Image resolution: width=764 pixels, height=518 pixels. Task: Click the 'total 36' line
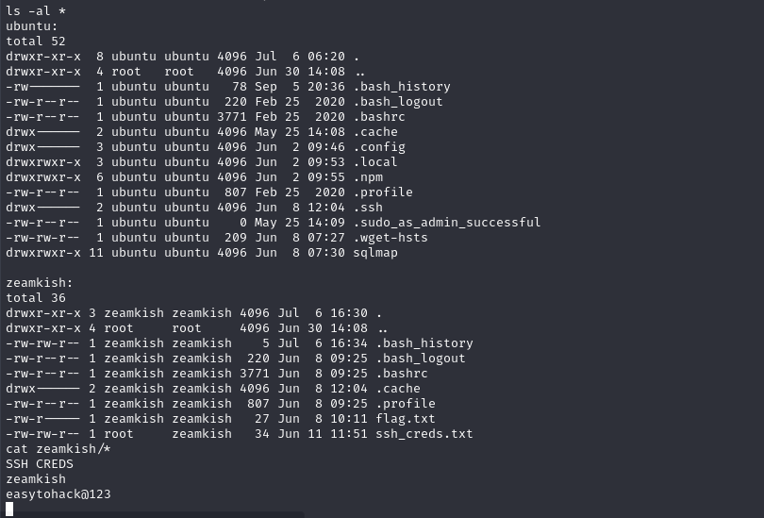pos(36,298)
